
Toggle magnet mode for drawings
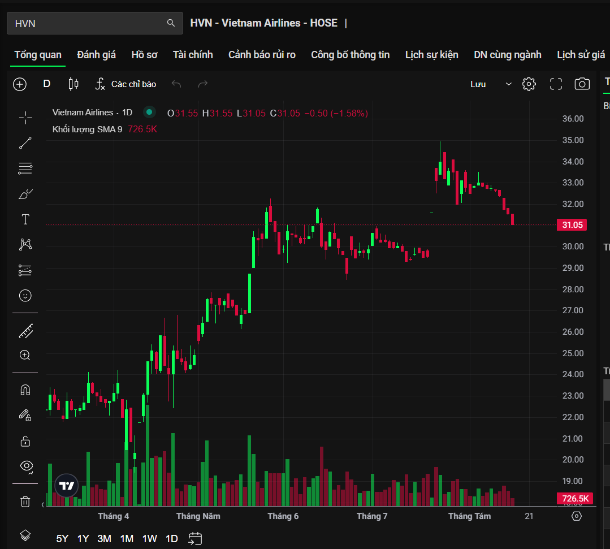25,390
